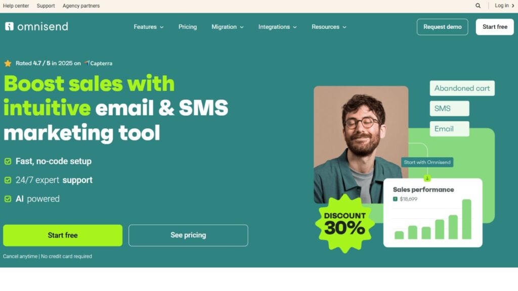
Task: Click the See pricing button
Action: [x=188, y=235]
